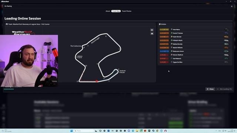The image size is (237, 133).
Task: Click the car icon in Xavi's row
Action: click(x=226, y=58)
